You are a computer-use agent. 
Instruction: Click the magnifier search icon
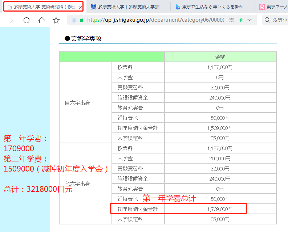click(x=267, y=20)
